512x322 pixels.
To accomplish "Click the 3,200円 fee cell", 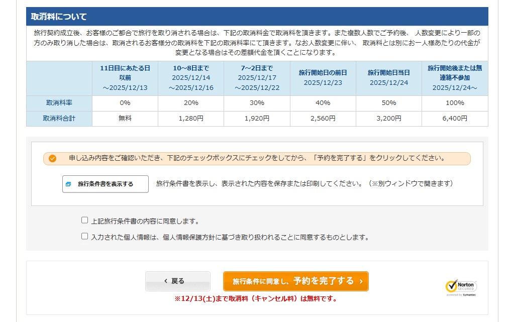I will click(388, 119).
